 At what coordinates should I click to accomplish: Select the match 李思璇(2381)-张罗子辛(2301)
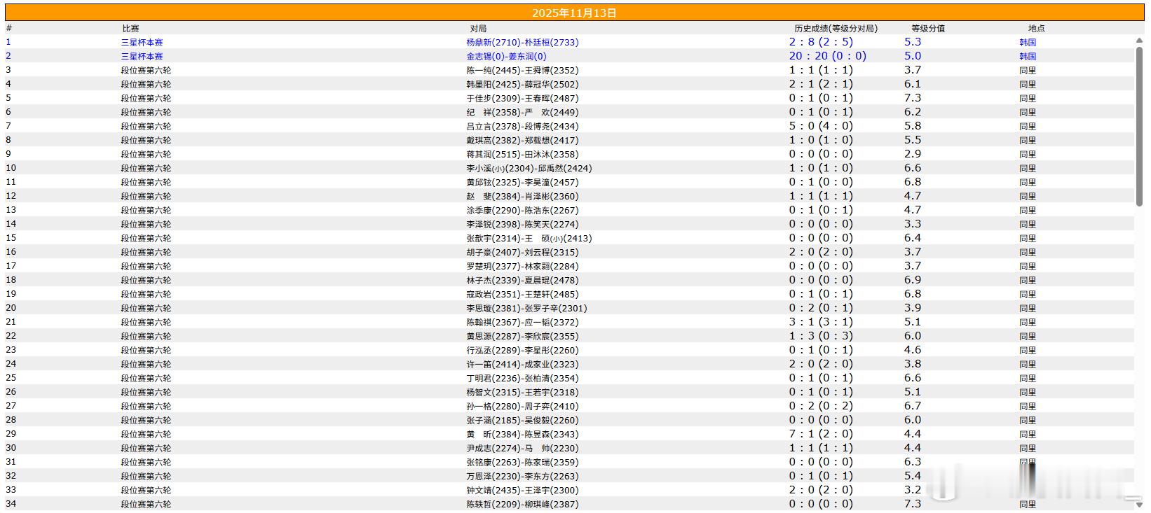pos(527,308)
